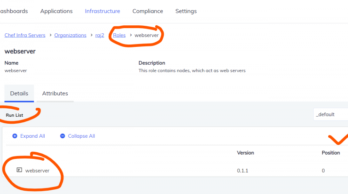Open the raj2 organization breadcrumb link

tap(100, 35)
